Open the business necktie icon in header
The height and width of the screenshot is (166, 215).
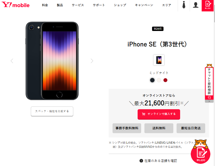[184, 5]
